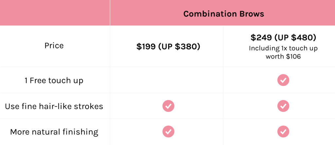Select the hair-like strokes checkmark under $249
Viewport: 335px width, 145px height.
pos(283,106)
